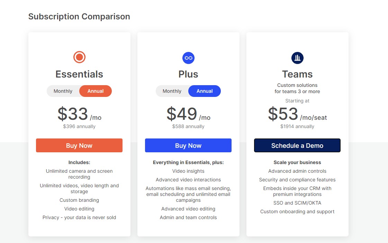Screen dimensions: 388x243
Task: Click the navy Teams chart icon
Action: pos(297,58)
